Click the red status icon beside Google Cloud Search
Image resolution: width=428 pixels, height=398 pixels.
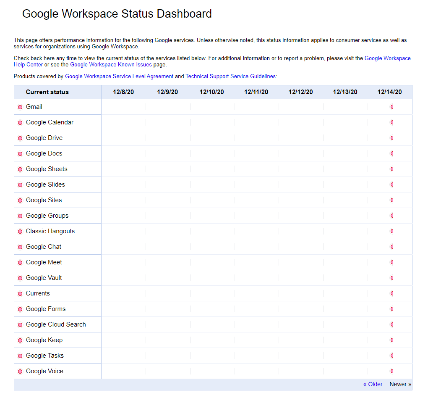point(20,325)
